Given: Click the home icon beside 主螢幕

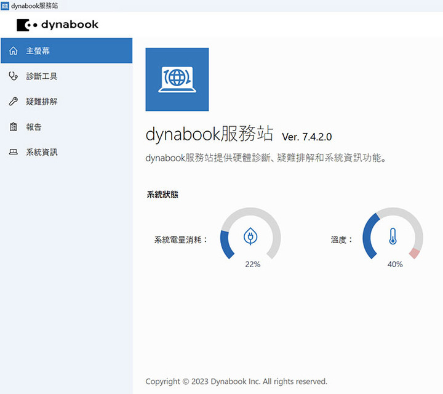Looking at the screenshot, I should (14, 51).
